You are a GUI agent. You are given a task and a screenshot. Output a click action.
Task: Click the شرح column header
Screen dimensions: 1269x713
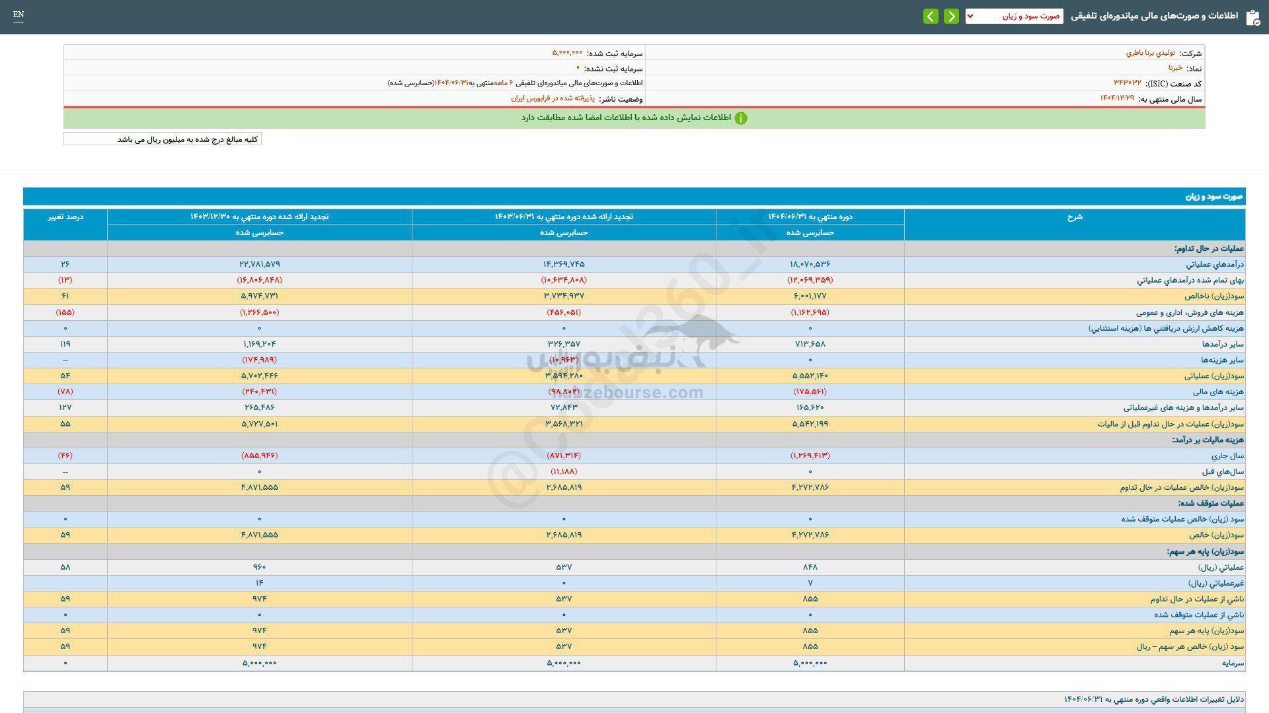click(x=1075, y=217)
